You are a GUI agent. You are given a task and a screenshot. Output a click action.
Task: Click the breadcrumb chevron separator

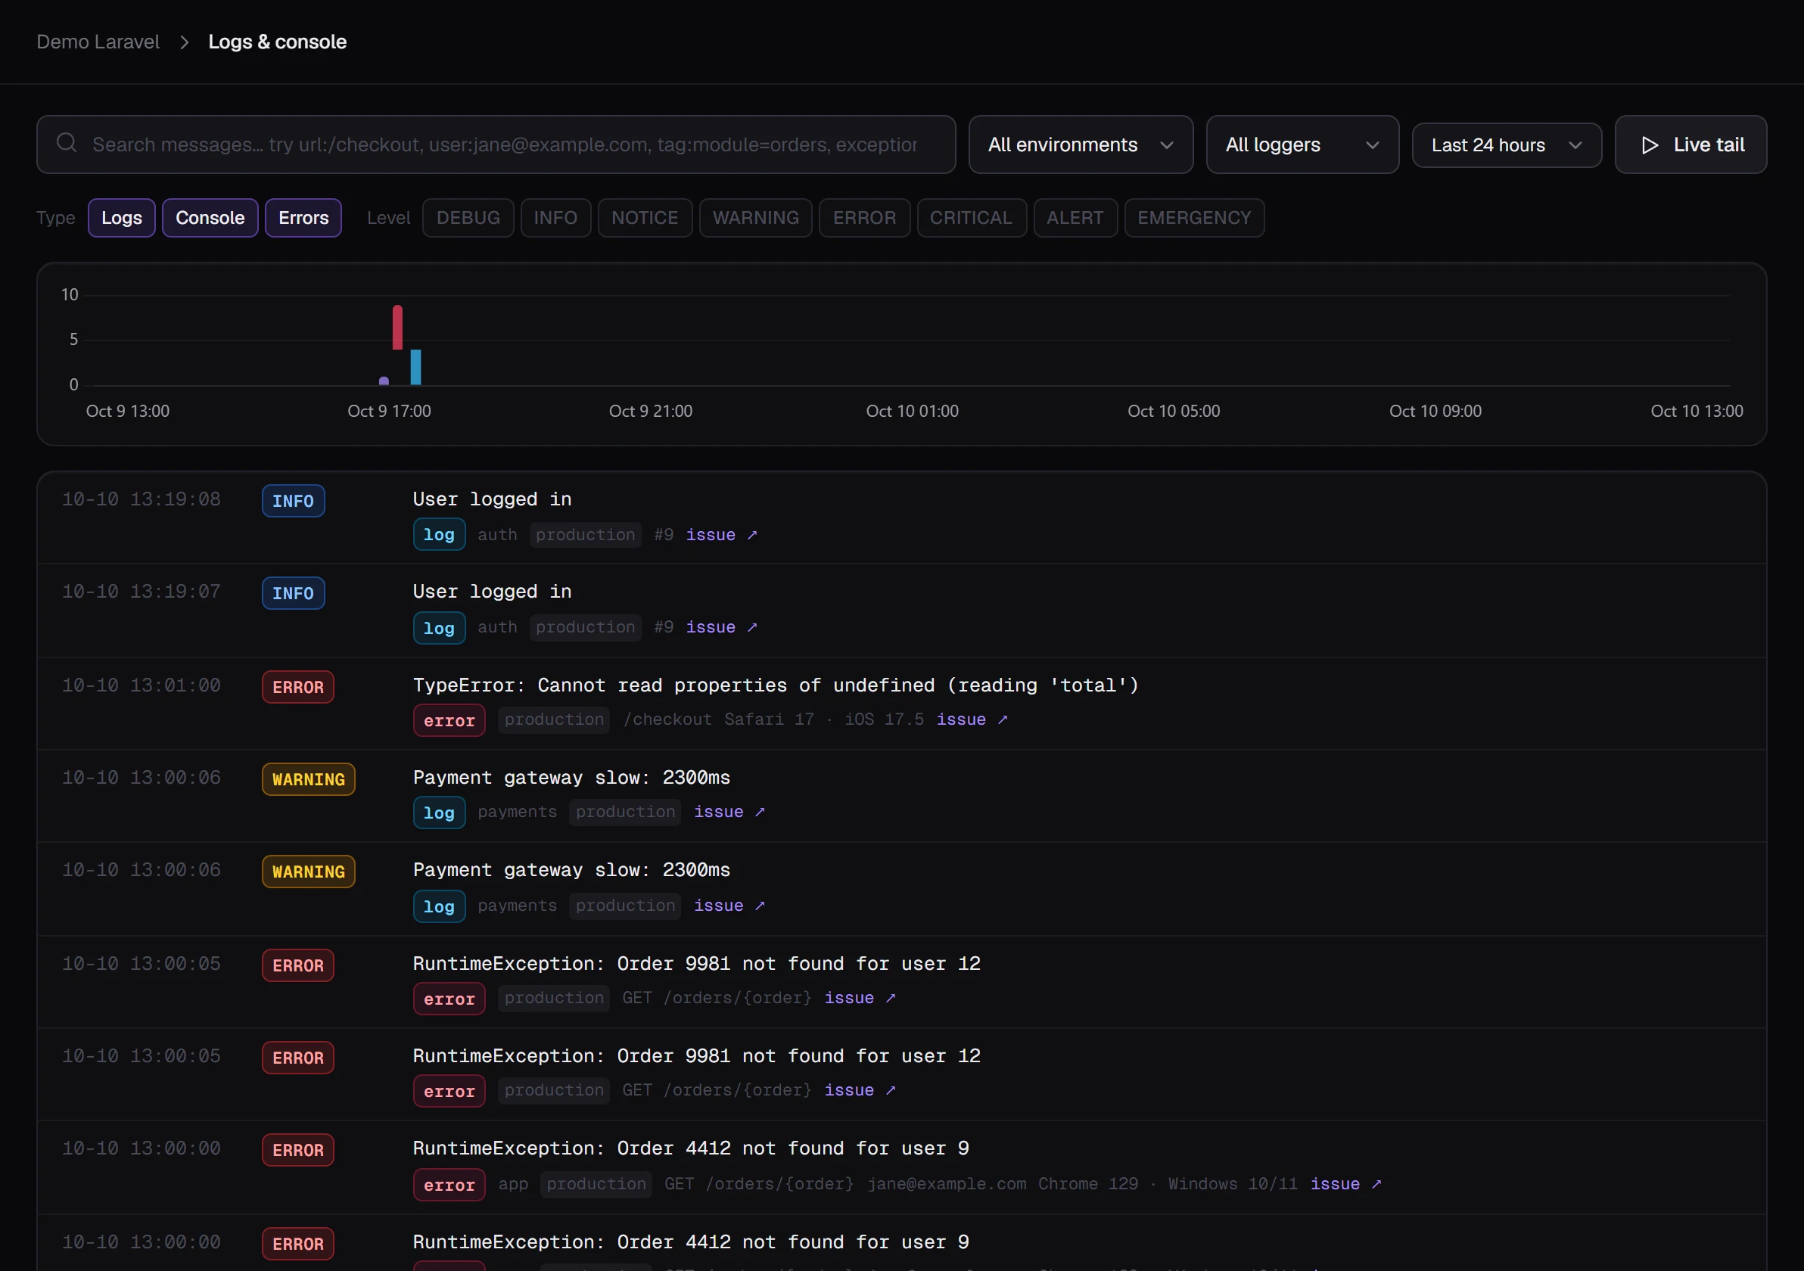pos(185,42)
